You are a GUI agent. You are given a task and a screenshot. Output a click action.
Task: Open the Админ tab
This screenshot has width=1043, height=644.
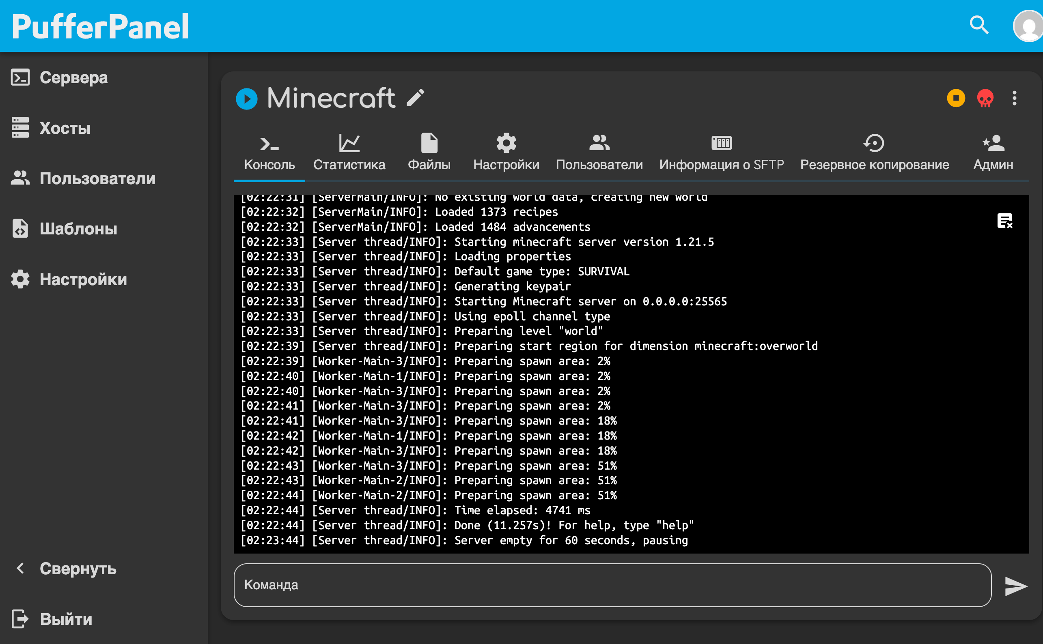[993, 153]
